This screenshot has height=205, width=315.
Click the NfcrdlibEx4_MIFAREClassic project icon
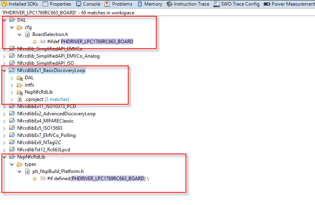tap(12, 121)
